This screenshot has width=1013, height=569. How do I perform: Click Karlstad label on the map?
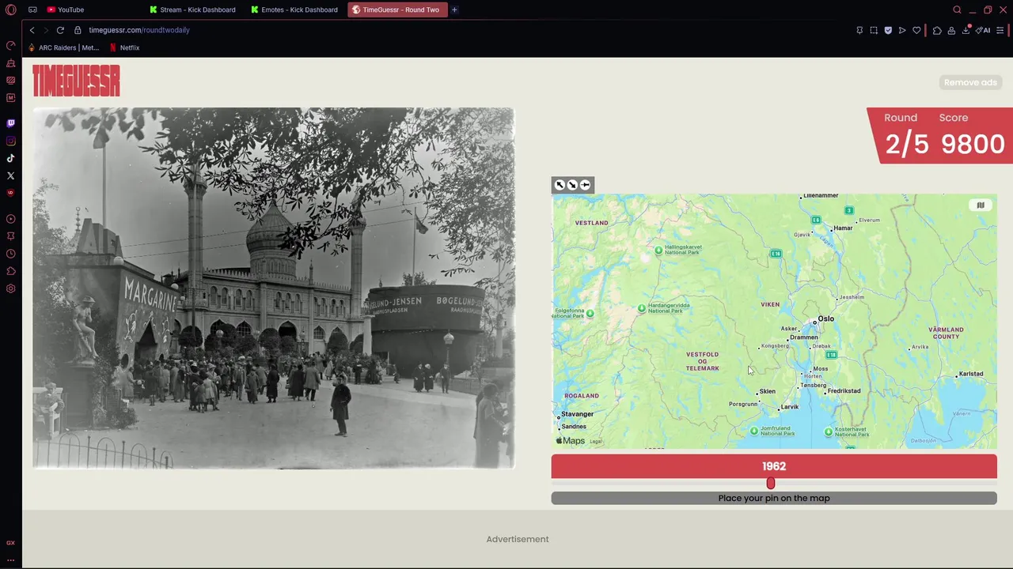(971, 374)
